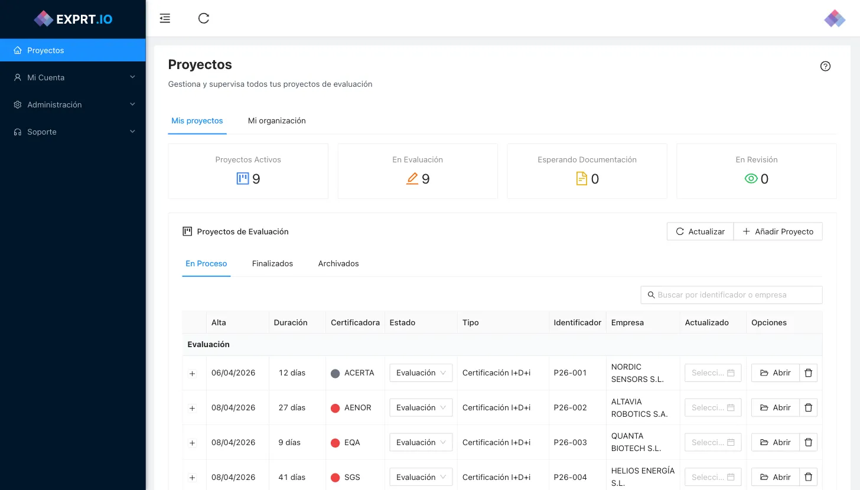Expand the Mi Cuenta sidebar menu
The image size is (860, 490).
73,77
